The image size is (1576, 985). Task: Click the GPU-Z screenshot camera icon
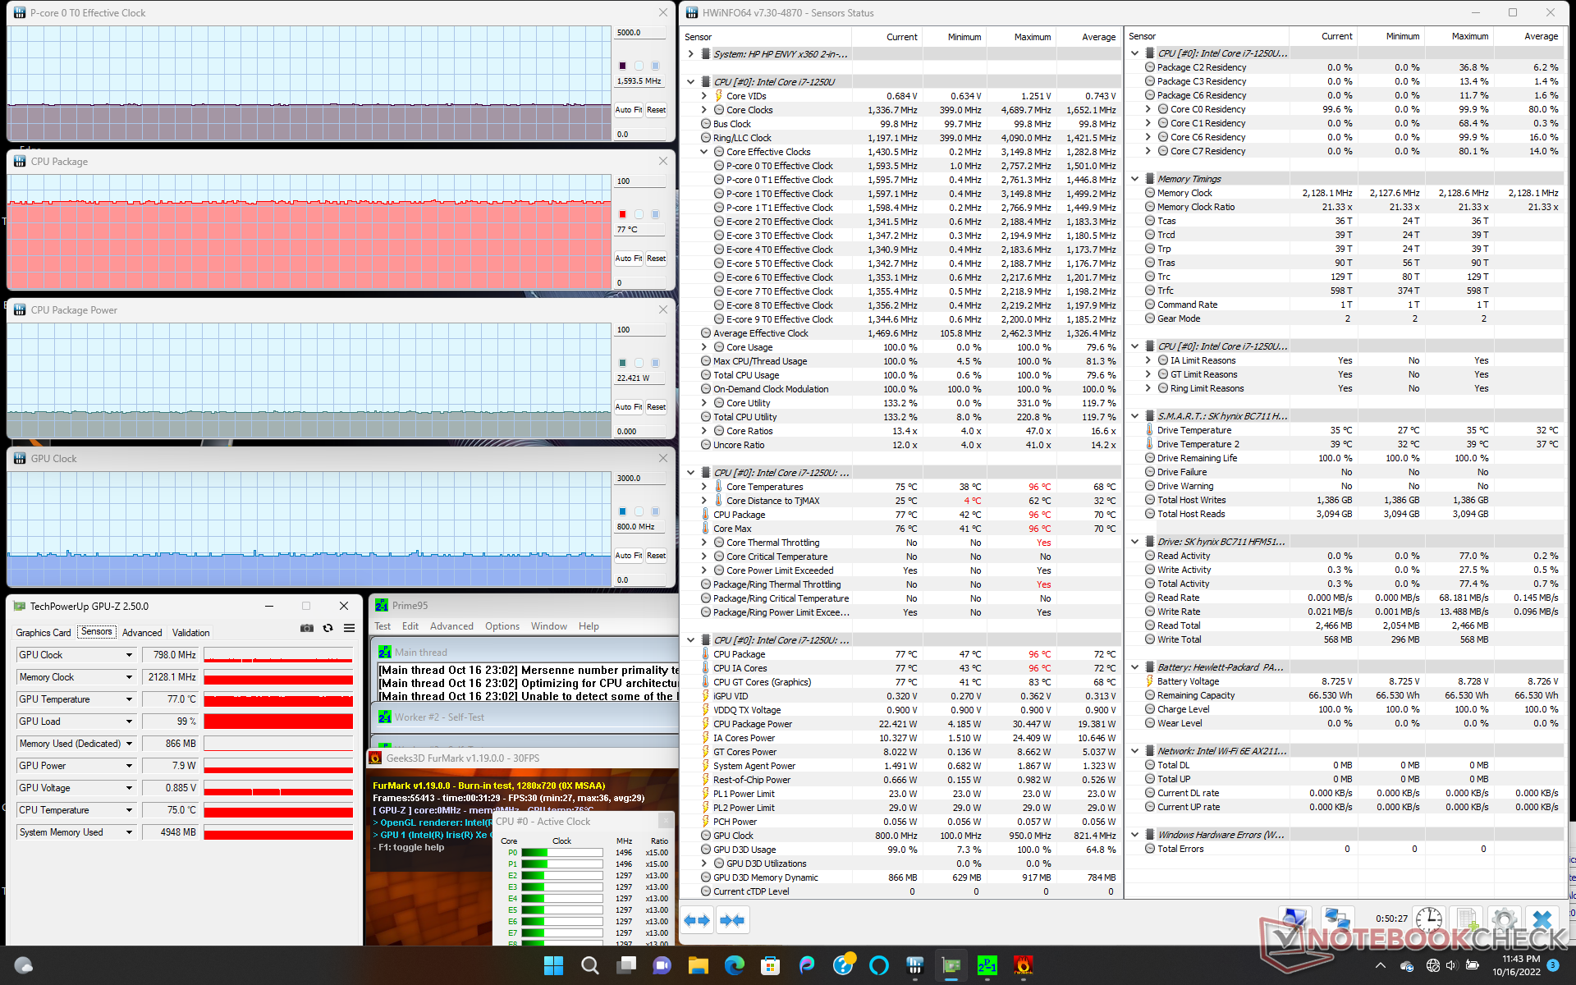tap(307, 628)
